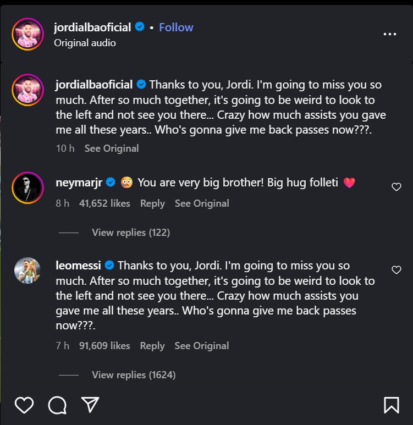See Original of leomessi's comment
The width and height of the screenshot is (413, 425).
tap(202, 346)
